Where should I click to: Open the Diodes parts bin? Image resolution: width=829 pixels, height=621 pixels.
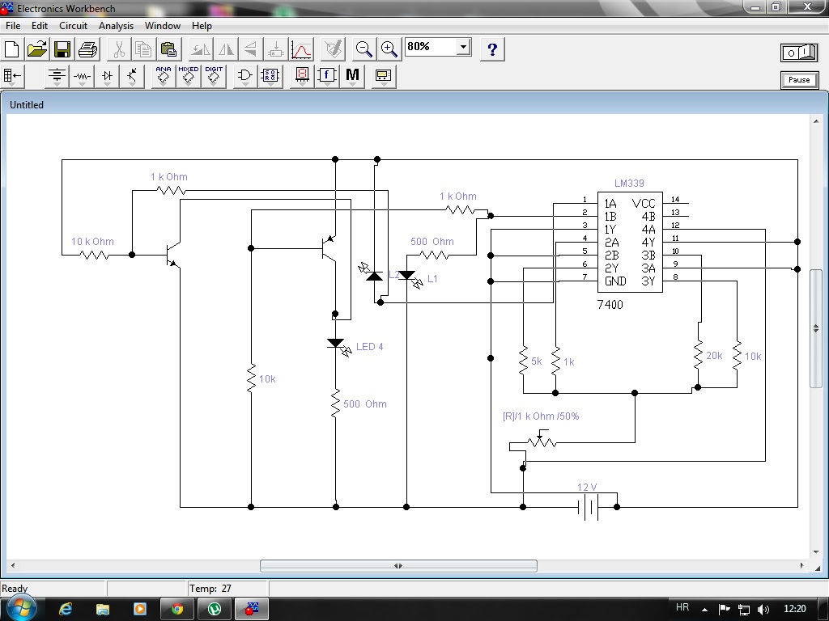coord(108,77)
